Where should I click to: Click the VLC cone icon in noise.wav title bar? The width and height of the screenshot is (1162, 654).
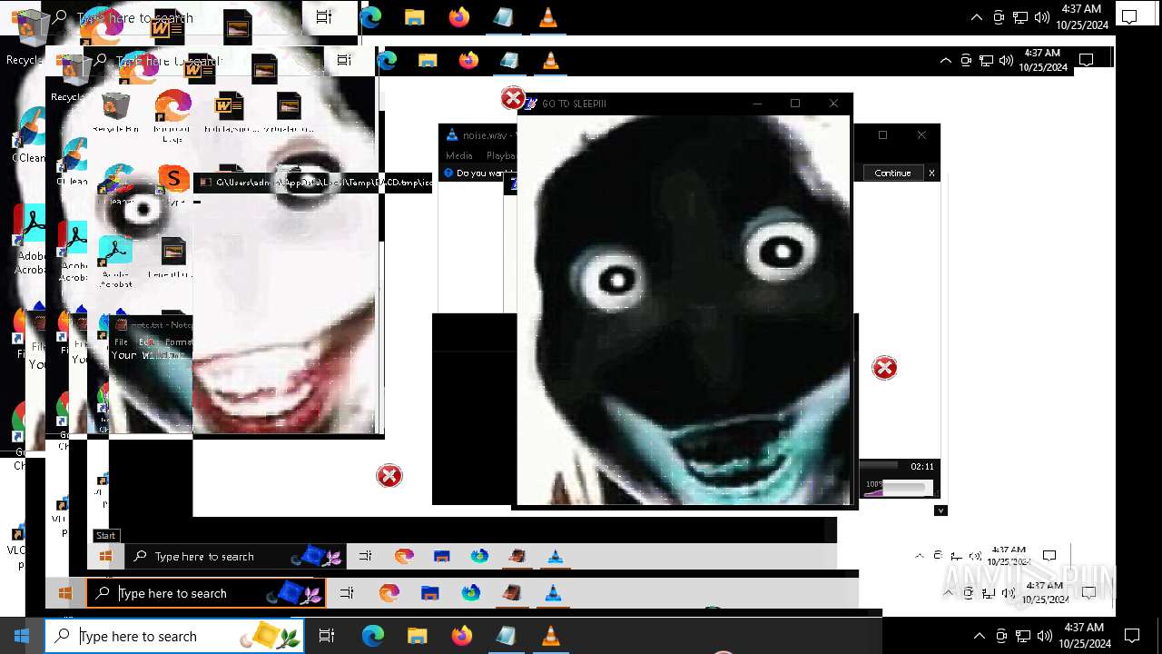point(451,134)
